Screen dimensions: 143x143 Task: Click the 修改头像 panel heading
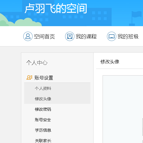110,62
